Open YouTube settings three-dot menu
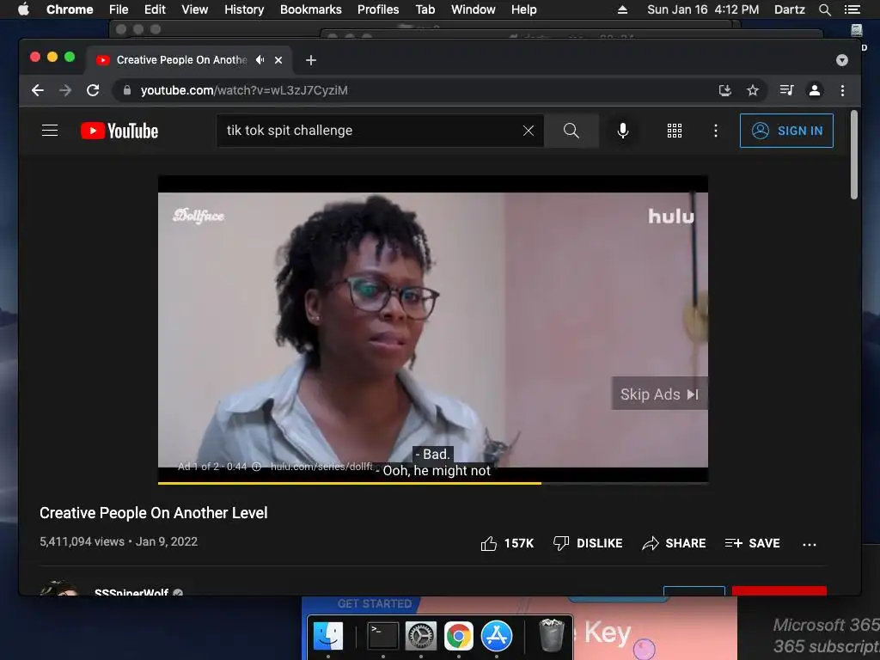Screen dimensions: 880x660 click(x=716, y=131)
